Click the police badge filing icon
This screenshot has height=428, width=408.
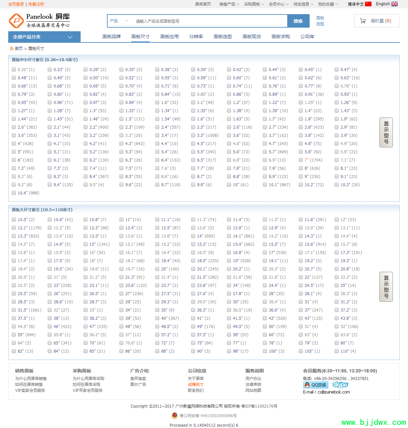[175, 415]
